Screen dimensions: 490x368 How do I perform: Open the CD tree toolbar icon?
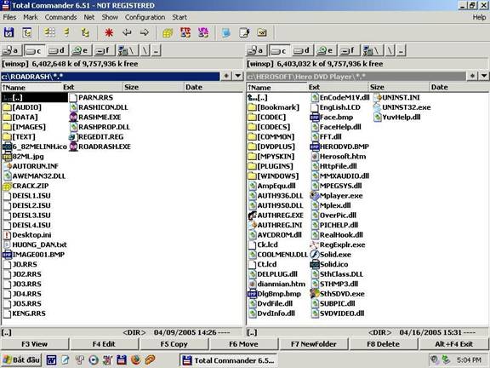tap(27, 32)
